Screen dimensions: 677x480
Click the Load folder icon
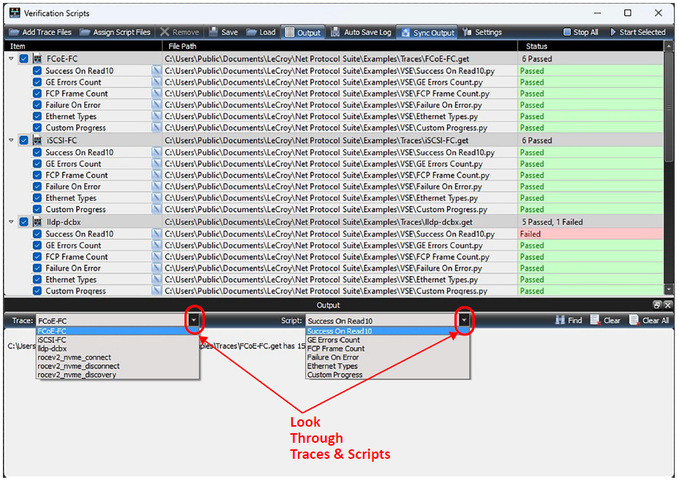(x=251, y=32)
